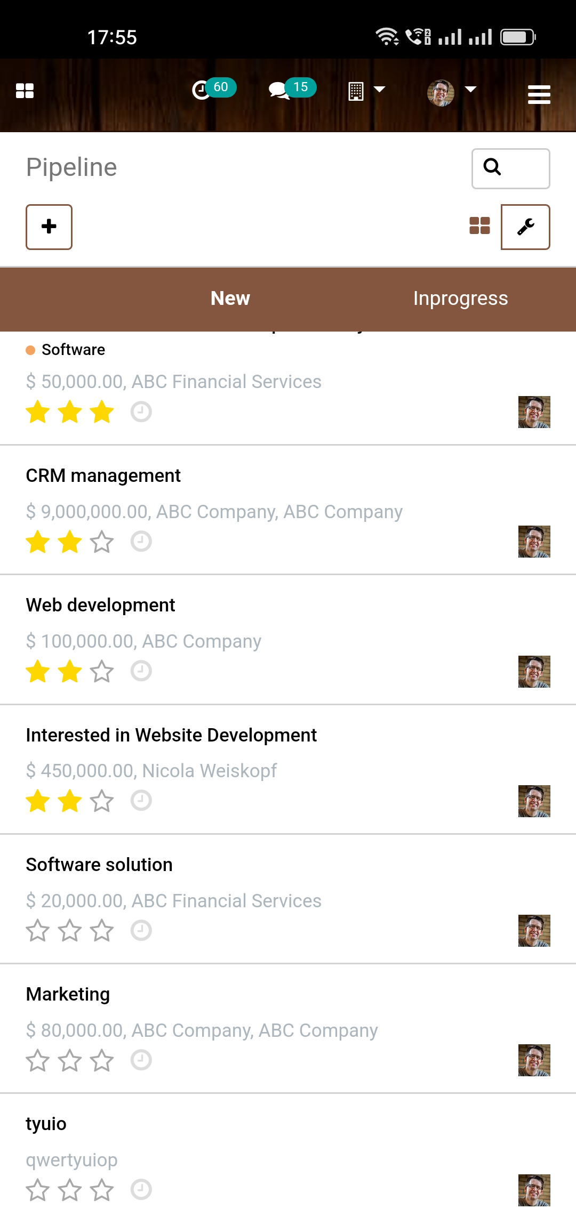576x1209 pixels.
Task: Open the wrench settings button
Action: point(525,227)
